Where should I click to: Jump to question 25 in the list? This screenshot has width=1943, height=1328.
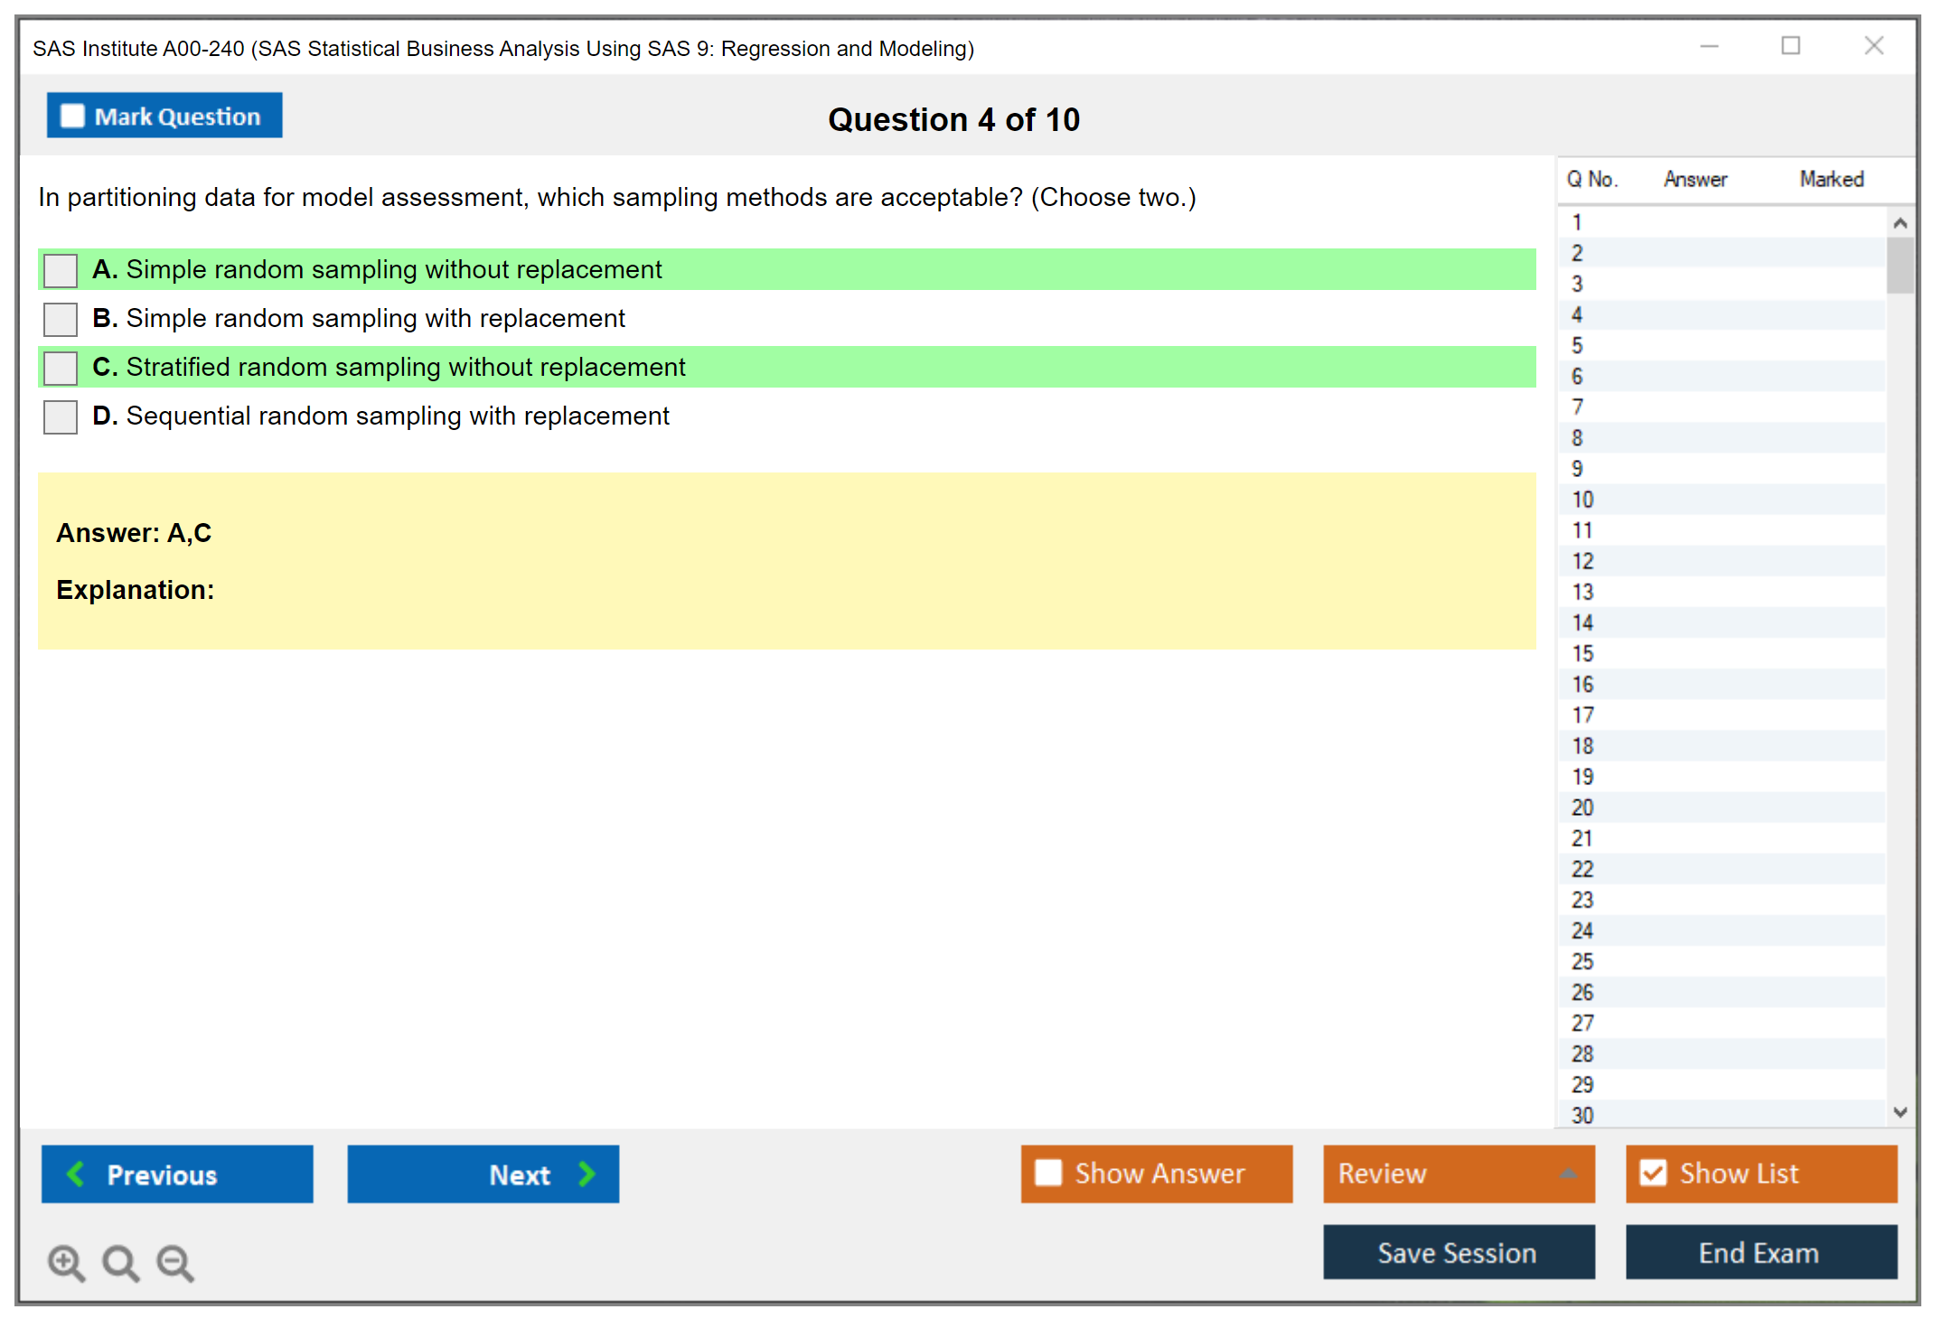pyautogui.click(x=1582, y=961)
